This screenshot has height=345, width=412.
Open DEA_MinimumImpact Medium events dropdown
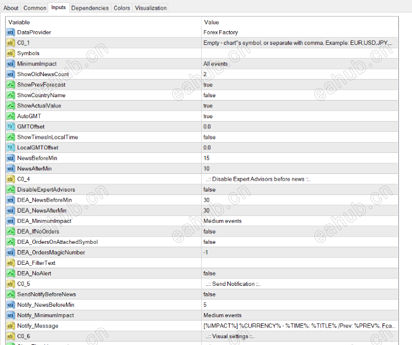tap(222, 221)
